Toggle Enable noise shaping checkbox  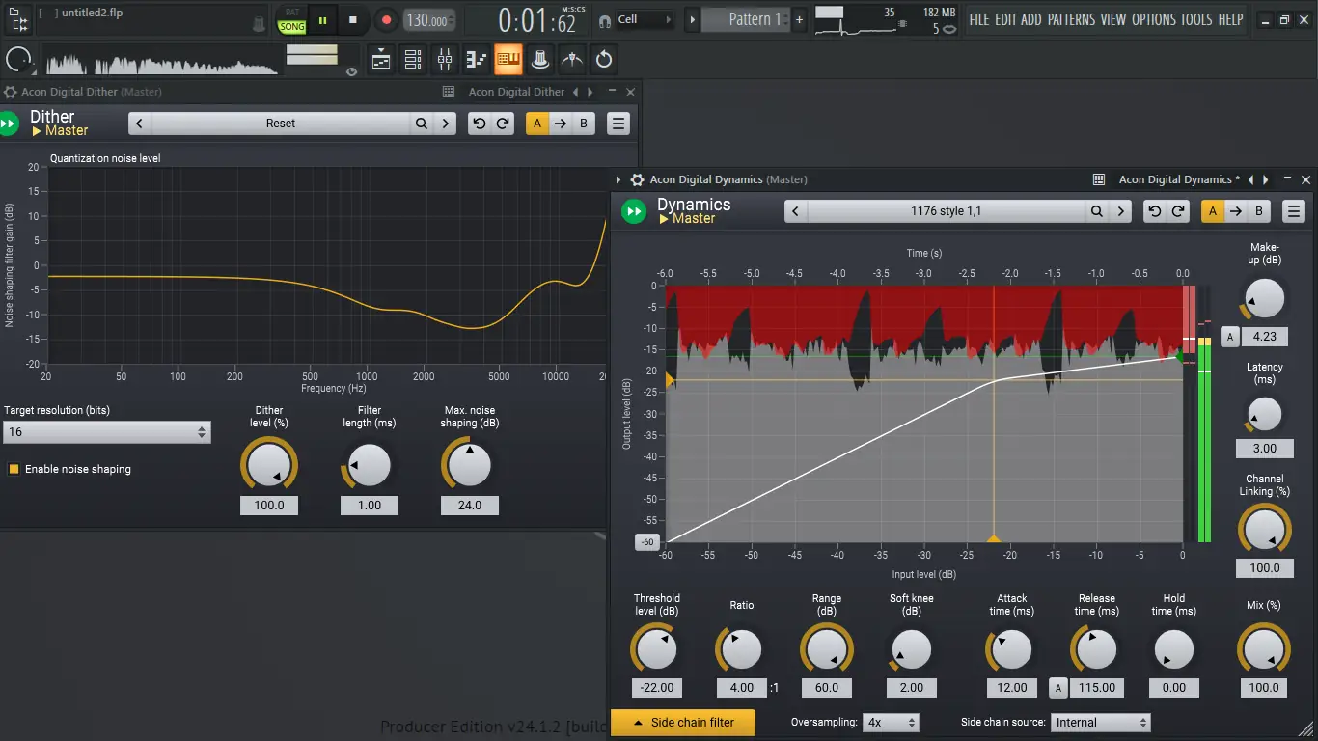coord(14,469)
